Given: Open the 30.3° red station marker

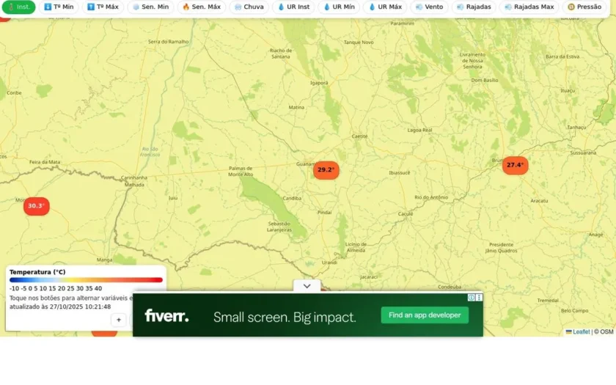Looking at the screenshot, I should point(36,206).
